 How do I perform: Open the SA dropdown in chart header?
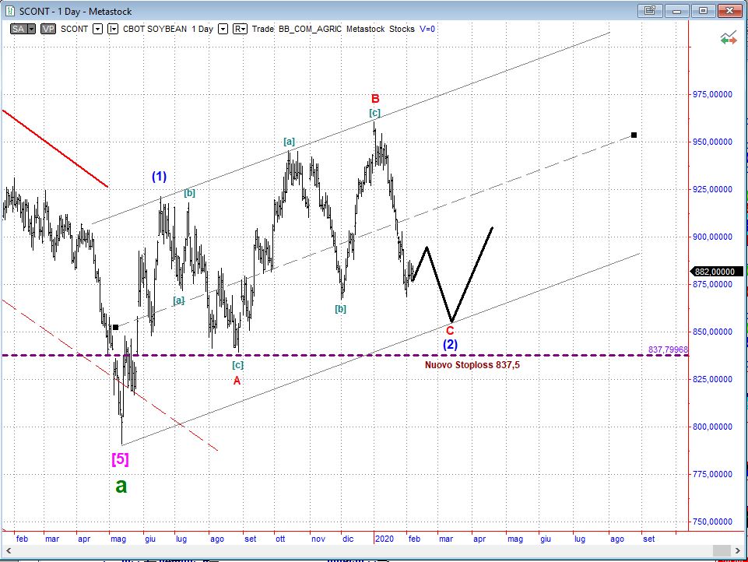31,29
